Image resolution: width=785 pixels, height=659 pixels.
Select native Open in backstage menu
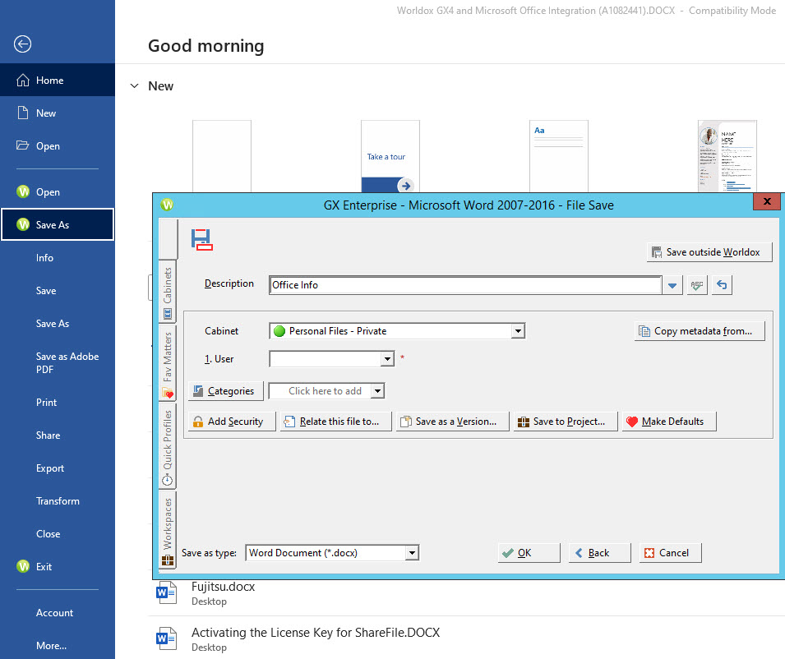tap(58, 146)
